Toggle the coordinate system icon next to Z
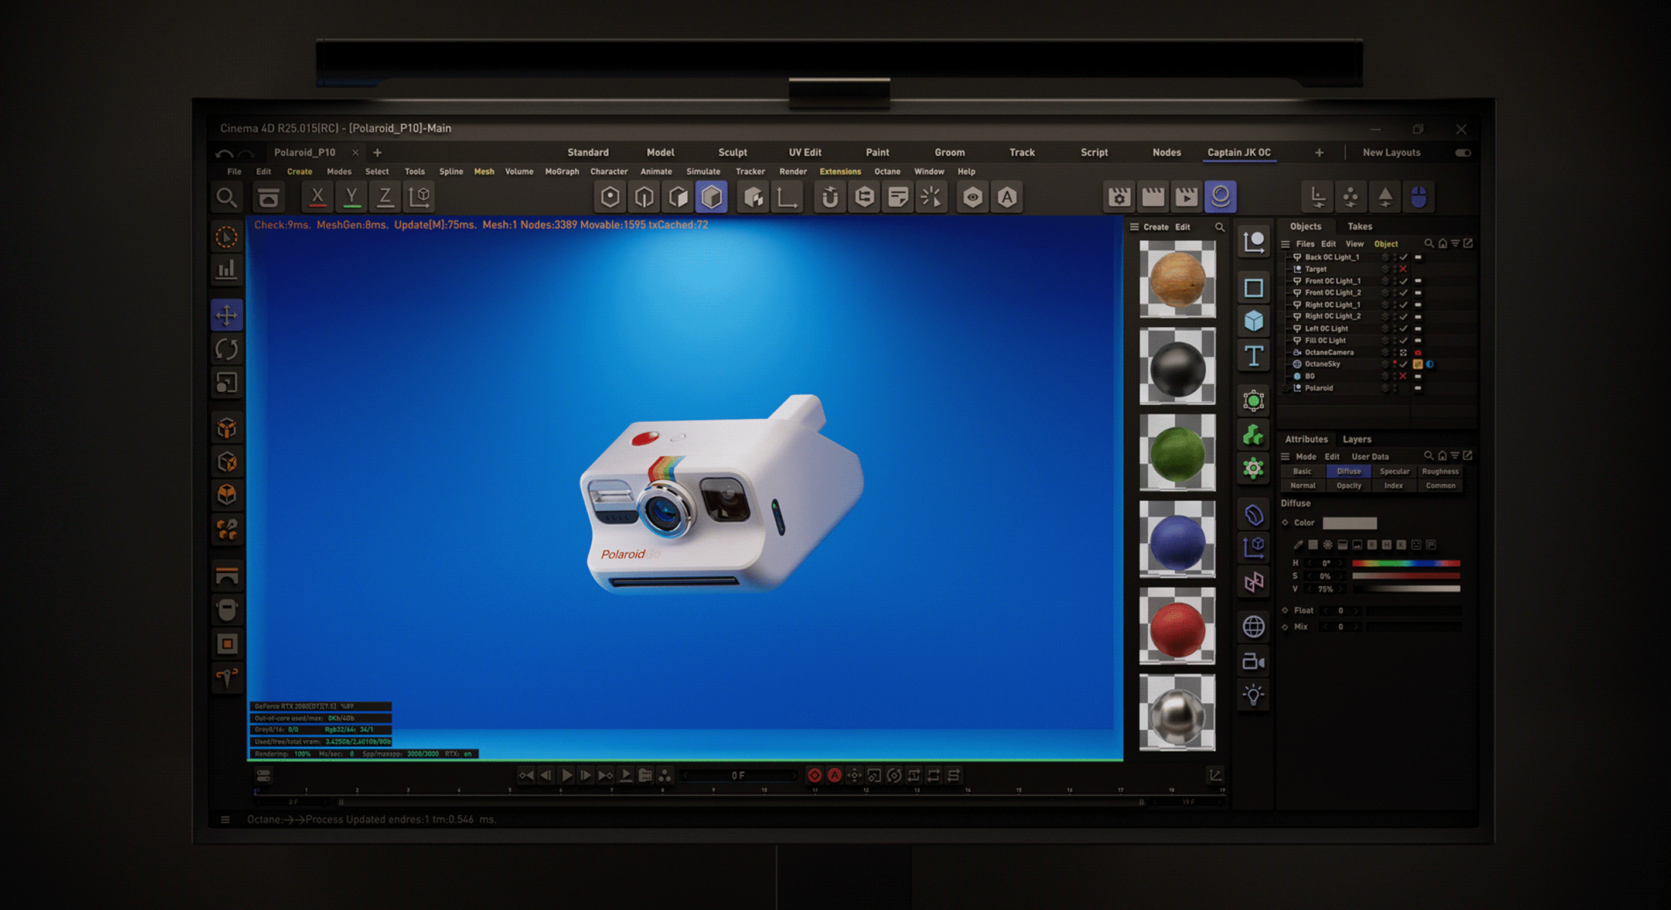The height and width of the screenshot is (910, 1671). pyautogui.click(x=419, y=197)
